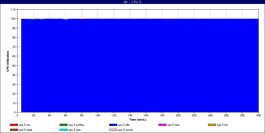Click the y-axis value 100
This screenshot has width=265, height=133.
coord(13,19)
